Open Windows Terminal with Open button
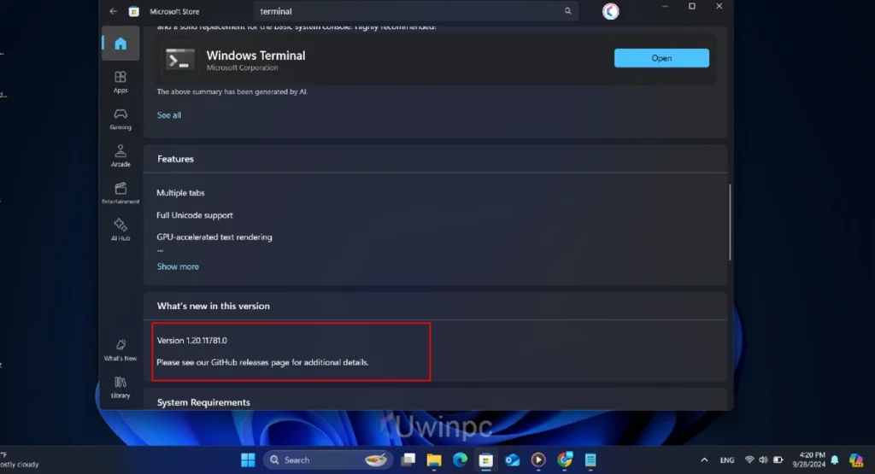 661,58
